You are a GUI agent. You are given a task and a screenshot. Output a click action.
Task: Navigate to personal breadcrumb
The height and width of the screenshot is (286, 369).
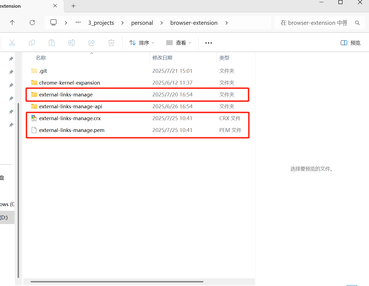coord(142,23)
